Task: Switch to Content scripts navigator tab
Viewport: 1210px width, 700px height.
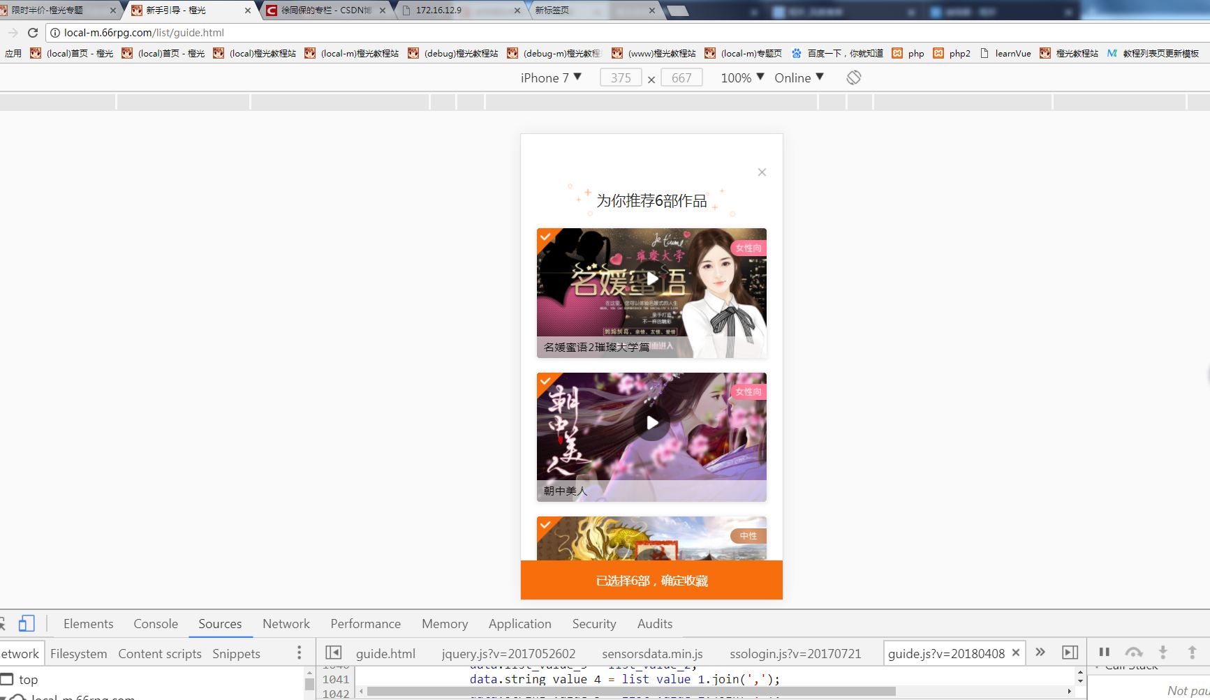Action: pos(160,653)
